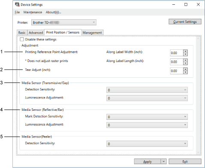The height and width of the screenshot is (168, 205).
Task: Open Reflective/Bar Luminescence Adjustment dropdown
Action: click(147, 125)
